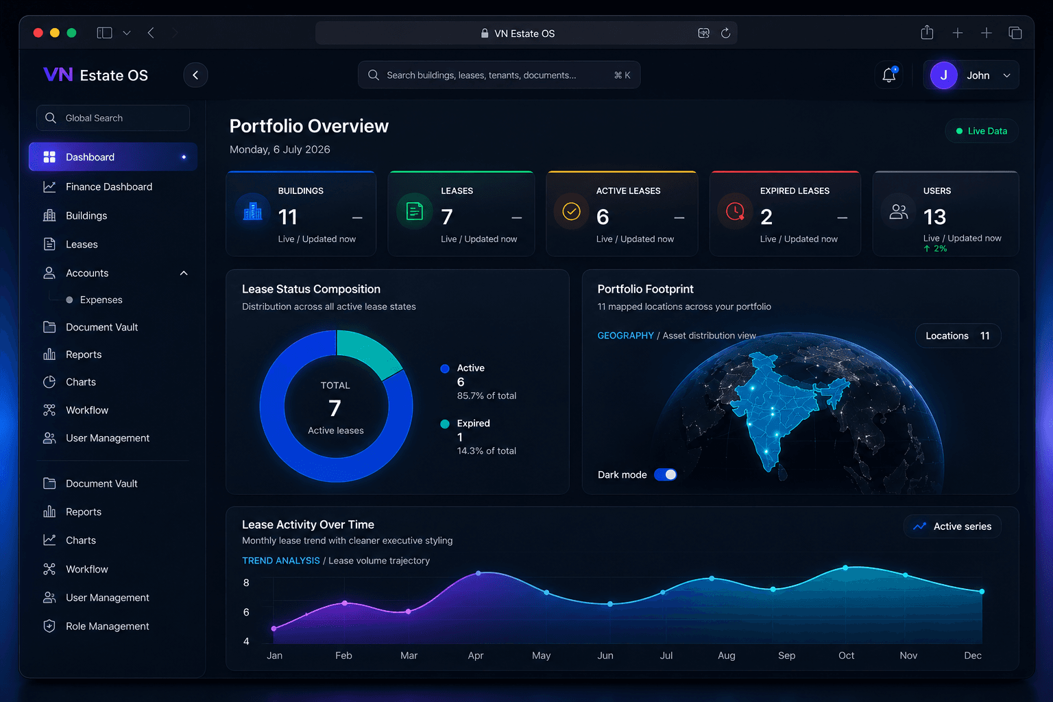Click the Monday, 6 July 2026 date
The height and width of the screenshot is (702, 1053).
pyautogui.click(x=280, y=149)
